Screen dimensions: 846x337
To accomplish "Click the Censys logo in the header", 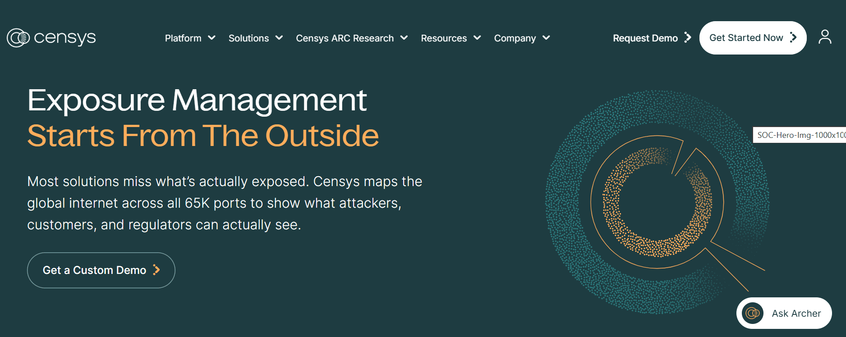I will [51, 38].
